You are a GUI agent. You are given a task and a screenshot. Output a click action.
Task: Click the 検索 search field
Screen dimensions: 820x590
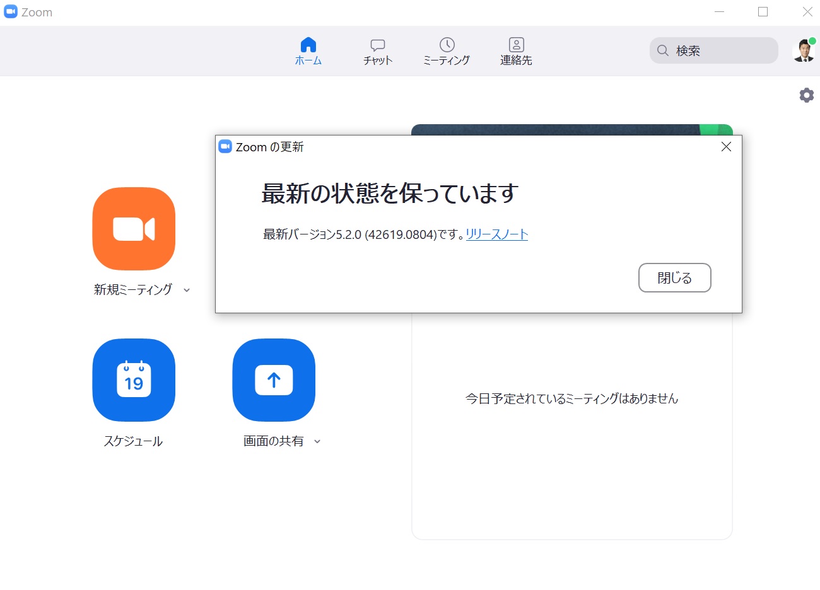(714, 50)
